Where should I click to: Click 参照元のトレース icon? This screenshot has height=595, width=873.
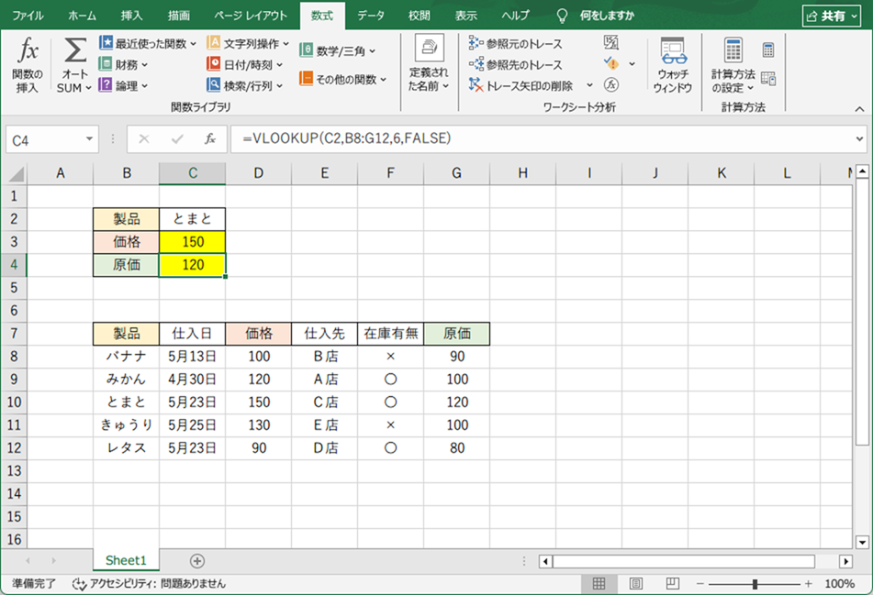476,43
